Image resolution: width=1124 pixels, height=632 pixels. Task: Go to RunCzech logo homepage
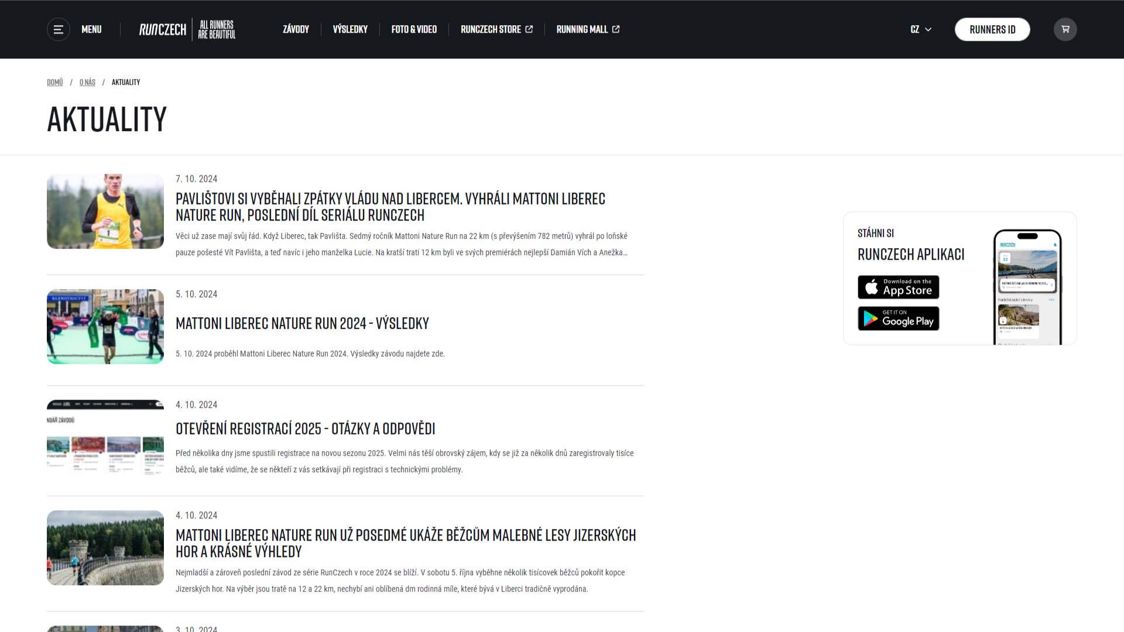[x=163, y=29]
